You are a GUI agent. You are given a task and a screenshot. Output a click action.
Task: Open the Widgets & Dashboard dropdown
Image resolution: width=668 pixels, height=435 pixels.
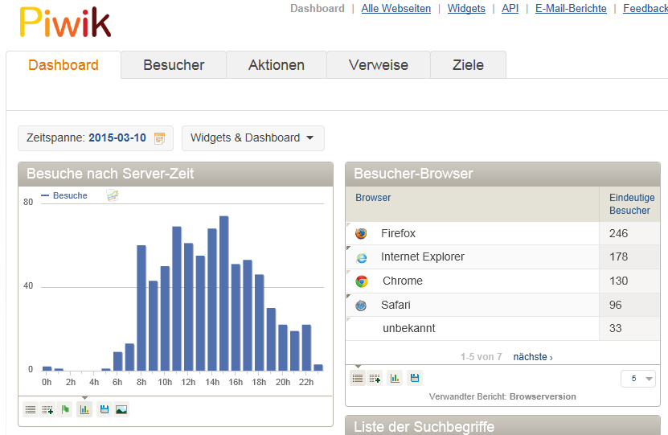coord(253,138)
